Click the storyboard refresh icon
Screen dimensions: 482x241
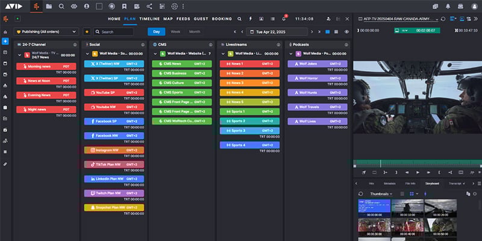tap(361, 194)
